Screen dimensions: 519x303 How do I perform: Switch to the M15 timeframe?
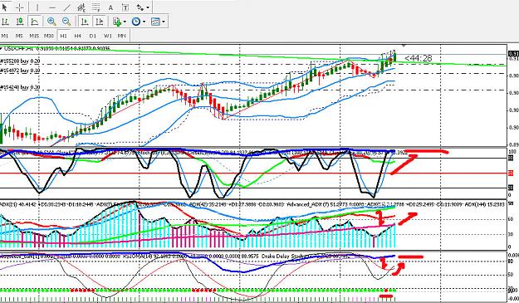[34, 36]
